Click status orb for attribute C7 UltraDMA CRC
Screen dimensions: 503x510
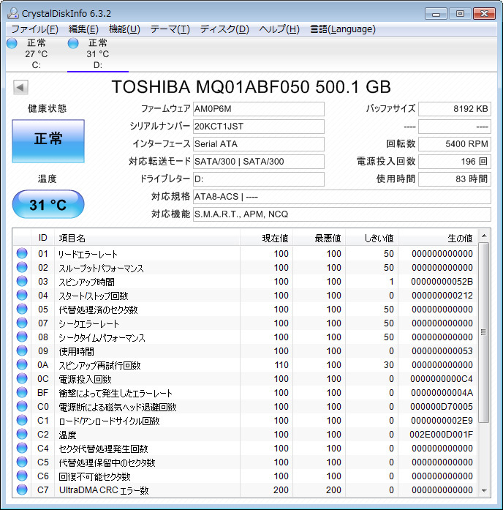(22, 490)
